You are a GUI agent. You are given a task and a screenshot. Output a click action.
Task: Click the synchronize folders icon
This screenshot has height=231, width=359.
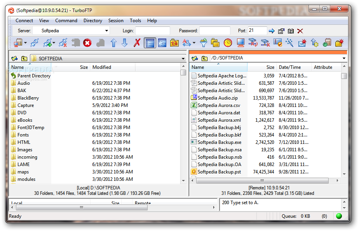[x=174, y=43]
